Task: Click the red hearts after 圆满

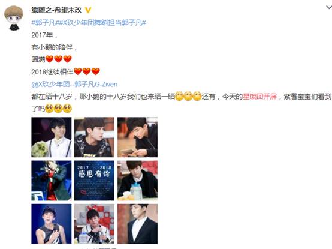Action: point(59,59)
